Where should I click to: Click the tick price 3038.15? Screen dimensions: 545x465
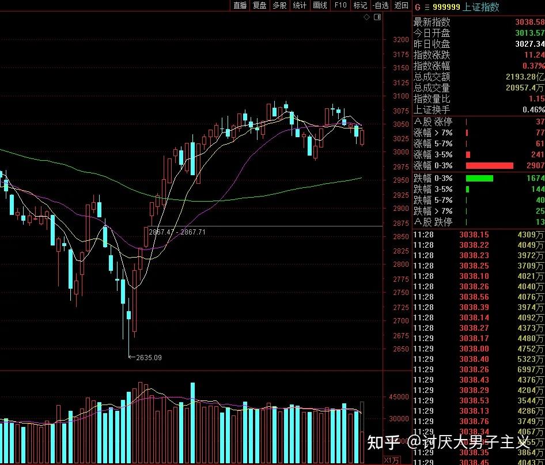click(474, 235)
